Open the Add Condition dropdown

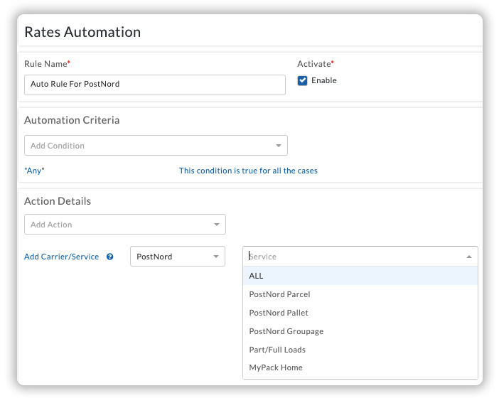(156, 146)
